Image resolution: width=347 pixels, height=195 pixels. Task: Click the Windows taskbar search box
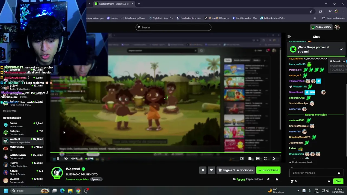coord(30,191)
